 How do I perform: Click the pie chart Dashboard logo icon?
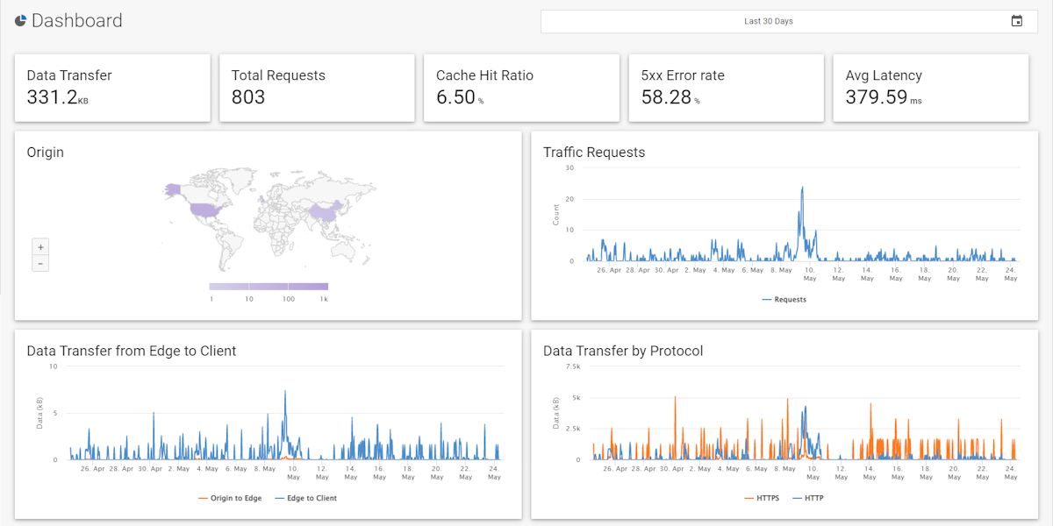pyautogui.click(x=19, y=20)
